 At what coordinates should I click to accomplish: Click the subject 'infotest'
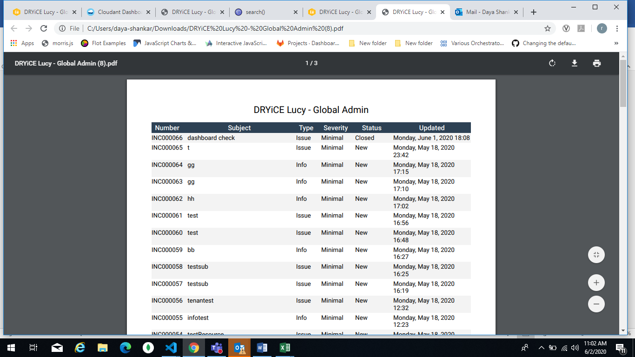(x=198, y=318)
